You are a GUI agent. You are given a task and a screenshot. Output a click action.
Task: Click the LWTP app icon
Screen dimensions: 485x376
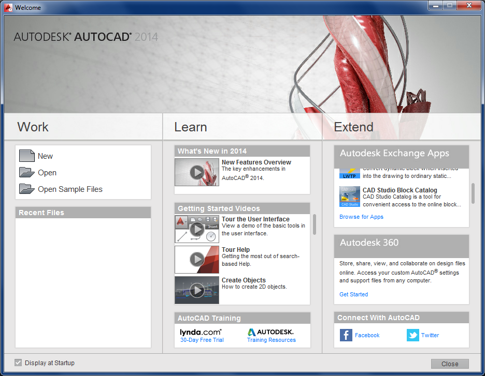tap(350, 174)
